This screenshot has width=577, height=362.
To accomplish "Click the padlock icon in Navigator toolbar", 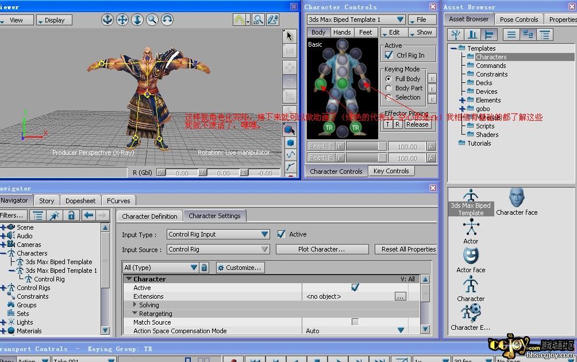I will click(x=71, y=215).
